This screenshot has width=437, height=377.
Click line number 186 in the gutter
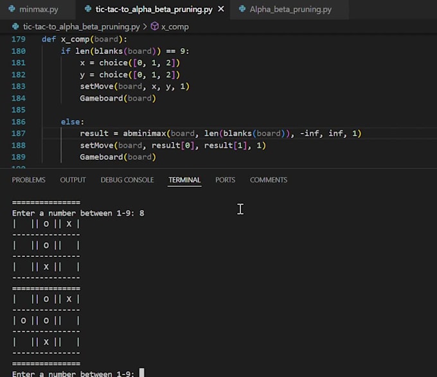click(x=19, y=121)
